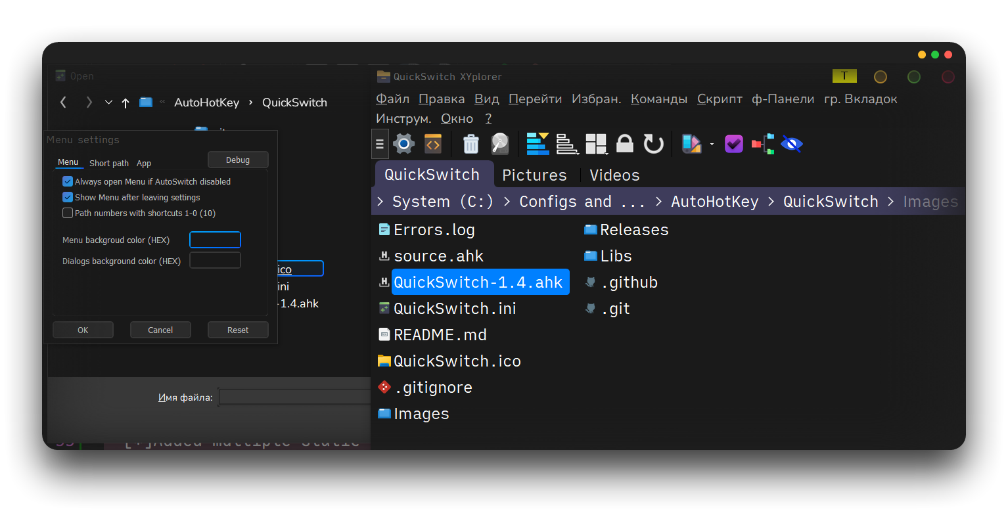Uncheck 'Show Menu after leaving settings'
The image size is (1008, 513).
coord(68,197)
